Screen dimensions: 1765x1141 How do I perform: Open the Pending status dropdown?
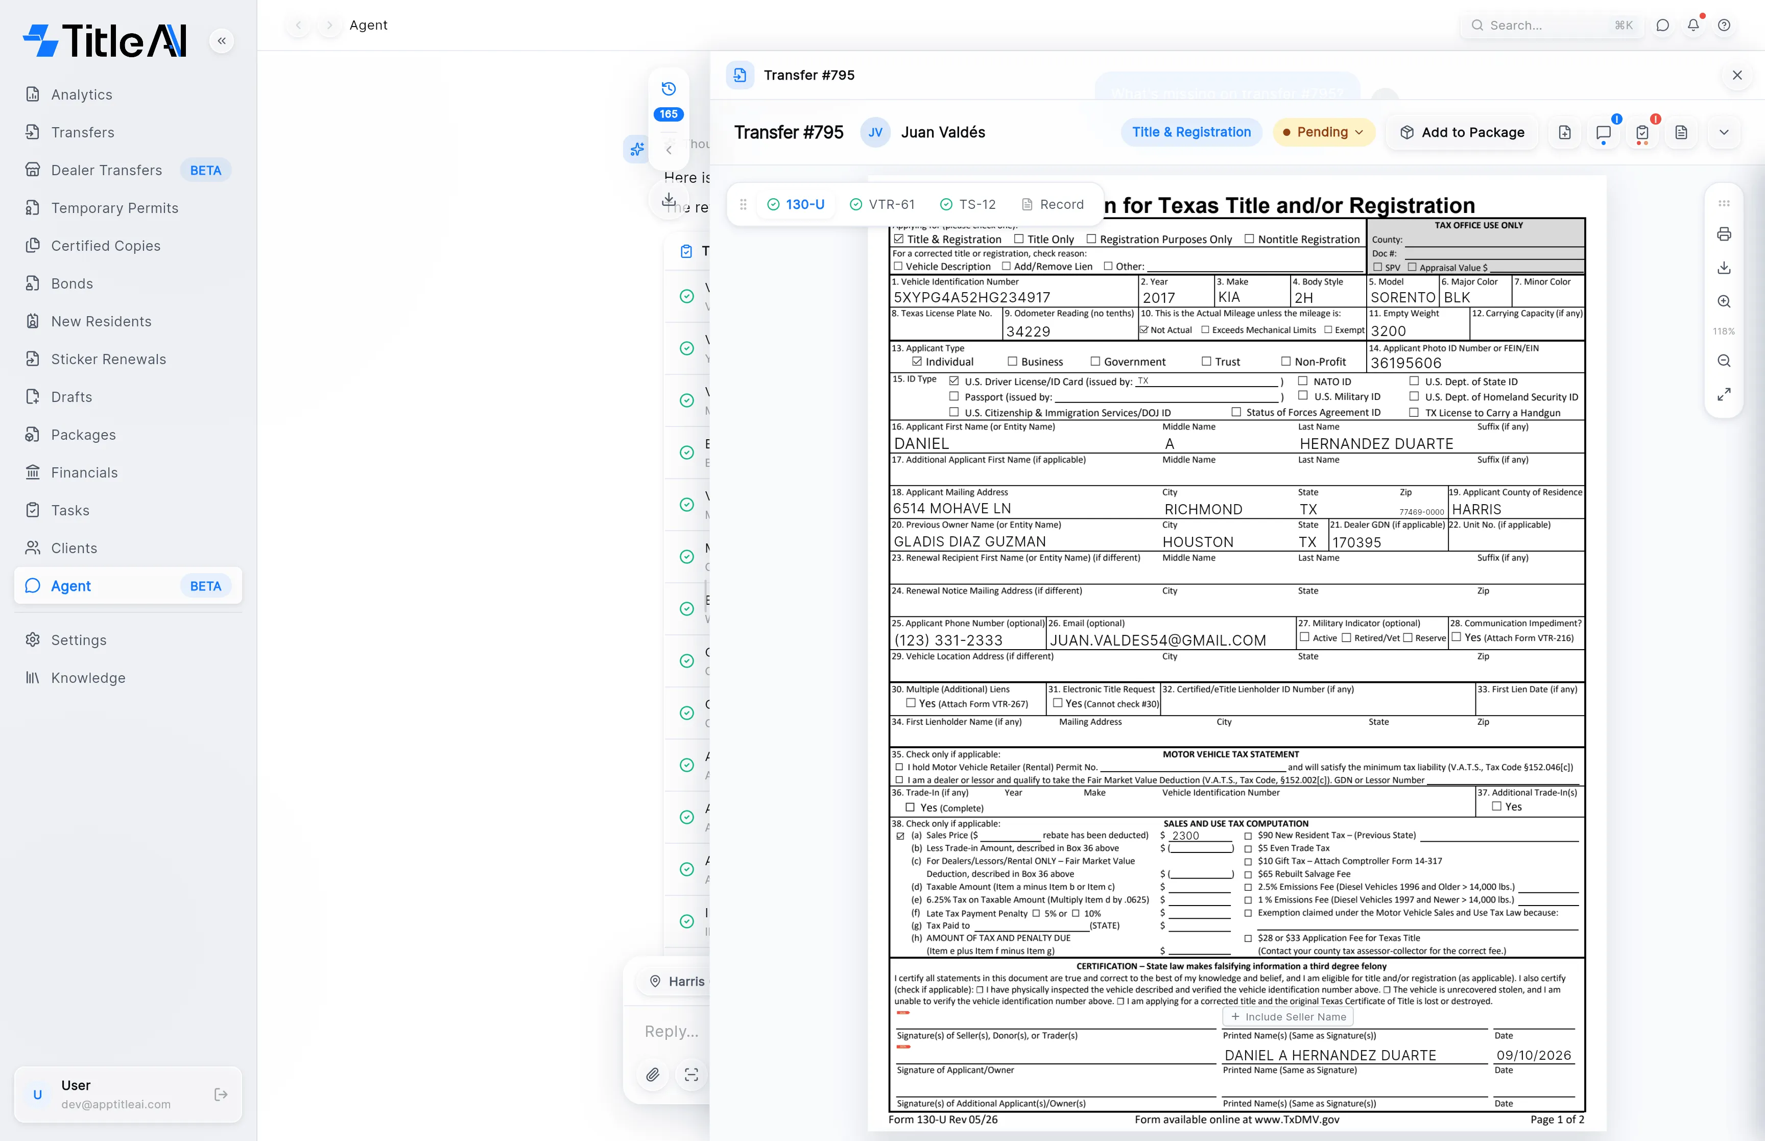click(1323, 132)
